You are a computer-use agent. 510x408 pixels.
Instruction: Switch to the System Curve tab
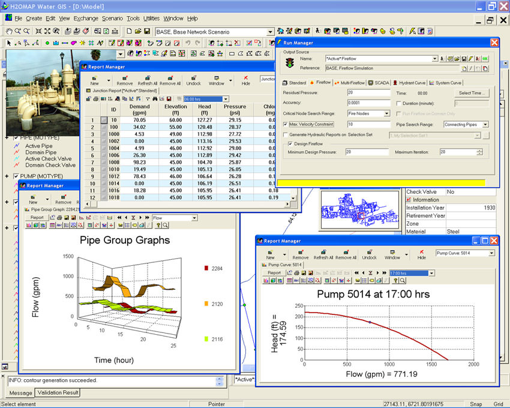pyautogui.click(x=445, y=83)
